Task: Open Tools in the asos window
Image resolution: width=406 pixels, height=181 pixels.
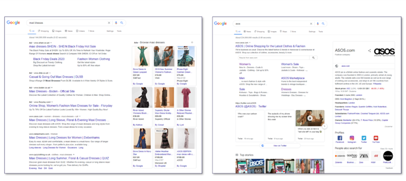Action: 321,32
